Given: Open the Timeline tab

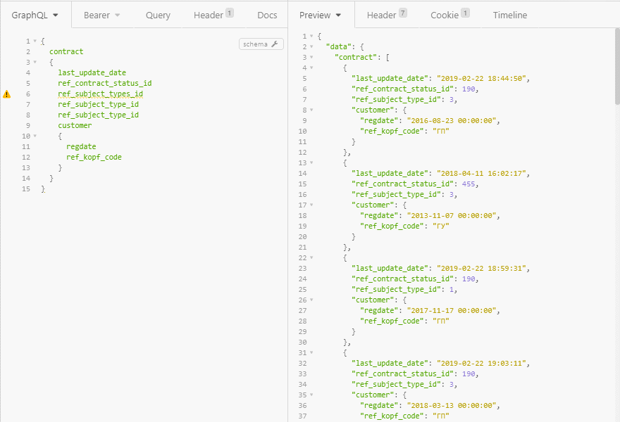Looking at the screenshot, I should click(x=509, y=15).
